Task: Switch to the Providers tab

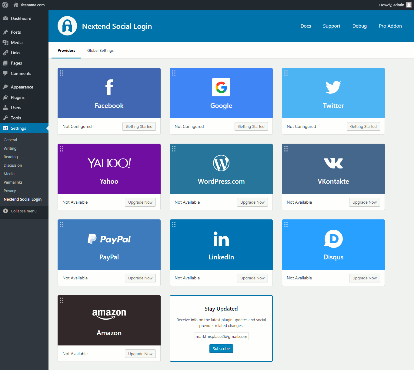Action: [x=66, y=50]
